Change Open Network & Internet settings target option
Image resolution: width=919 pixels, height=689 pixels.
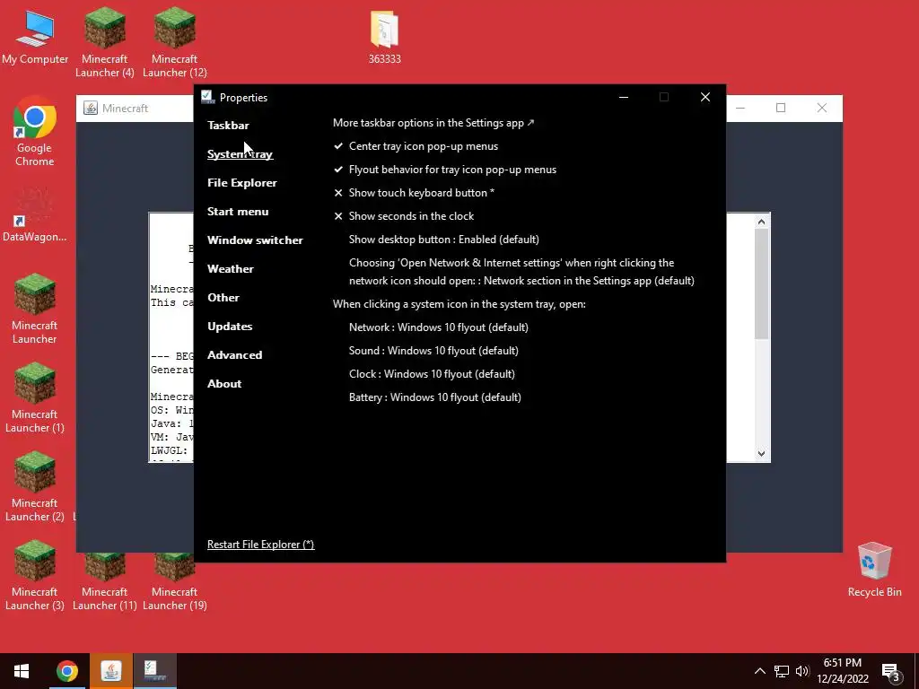pos(521,272)
